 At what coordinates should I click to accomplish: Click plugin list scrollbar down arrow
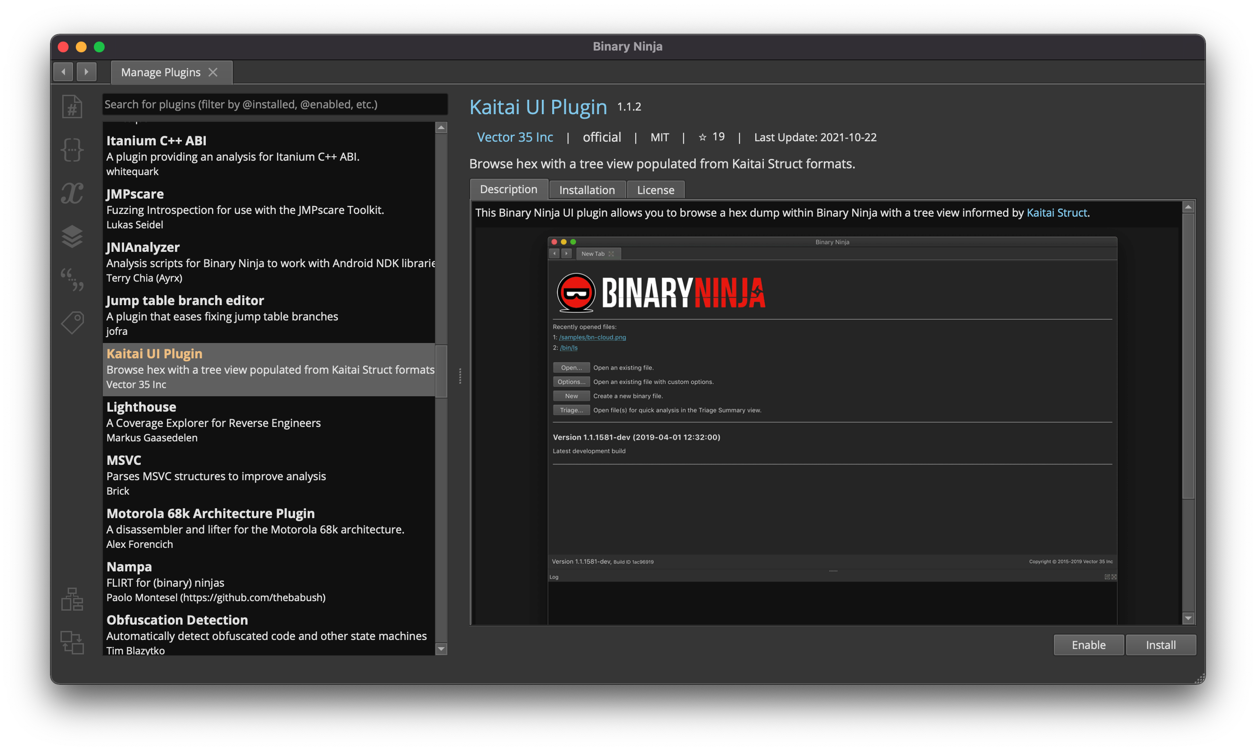441,649
